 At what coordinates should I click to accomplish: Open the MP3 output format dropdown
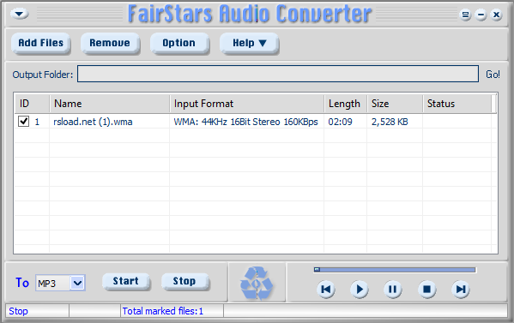coord(77,283)
